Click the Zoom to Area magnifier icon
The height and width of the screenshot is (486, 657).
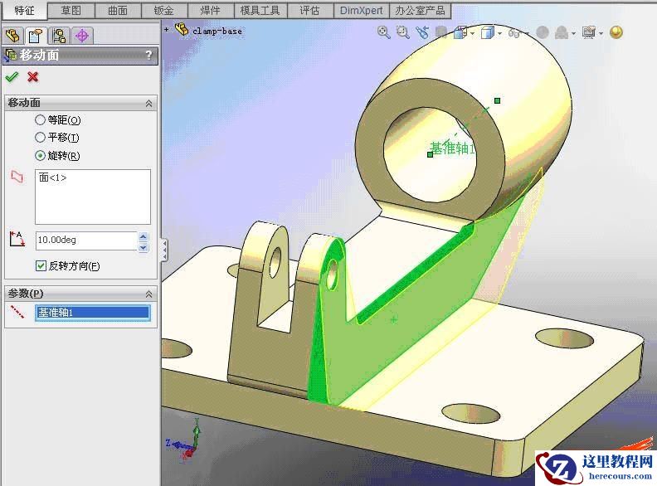tap(403, 32)
